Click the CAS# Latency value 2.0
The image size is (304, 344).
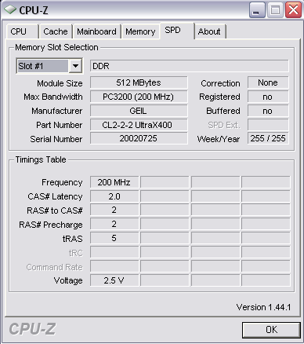(114, 196)
